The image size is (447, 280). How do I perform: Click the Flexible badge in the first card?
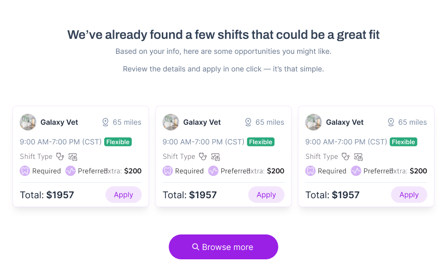click(x=118, y=142)
